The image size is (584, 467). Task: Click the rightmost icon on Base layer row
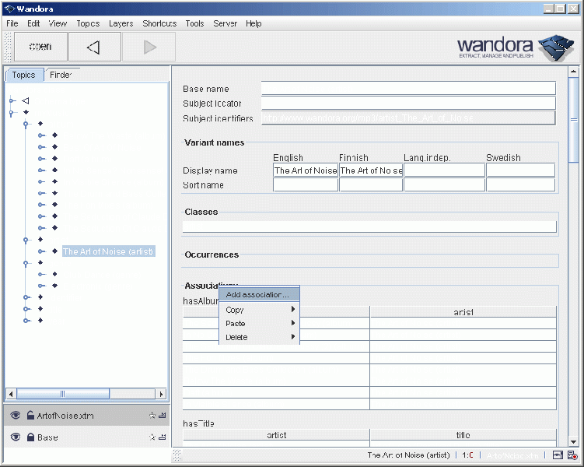(x=162, y=437)
